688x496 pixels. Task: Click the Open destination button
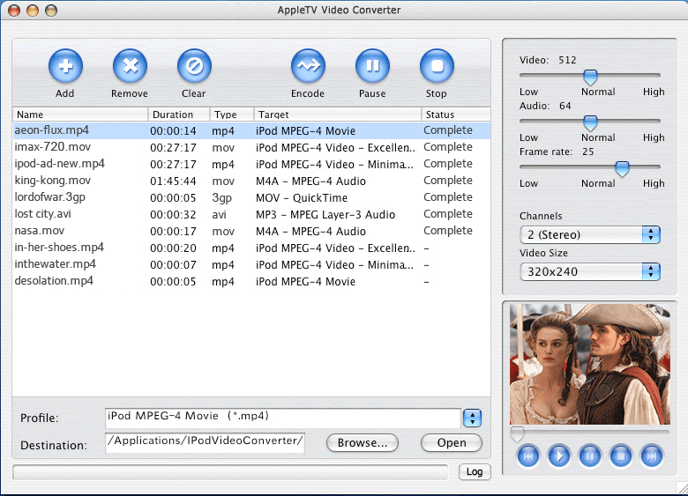point(452,443)
